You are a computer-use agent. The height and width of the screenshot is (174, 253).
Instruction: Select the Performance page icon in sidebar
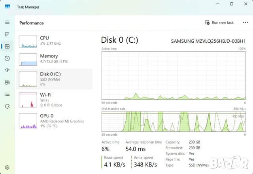[7, 46]
